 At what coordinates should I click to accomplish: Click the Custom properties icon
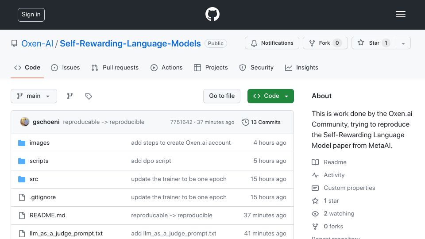click(315, 188)
